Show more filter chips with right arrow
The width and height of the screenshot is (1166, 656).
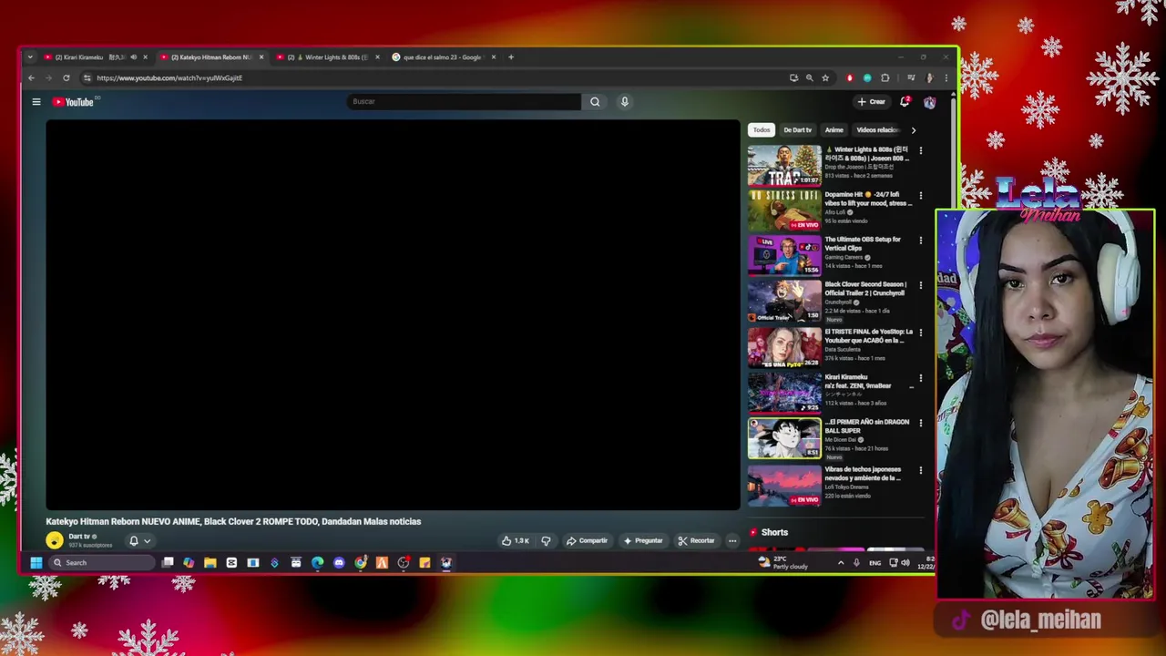tap(914, 130)
